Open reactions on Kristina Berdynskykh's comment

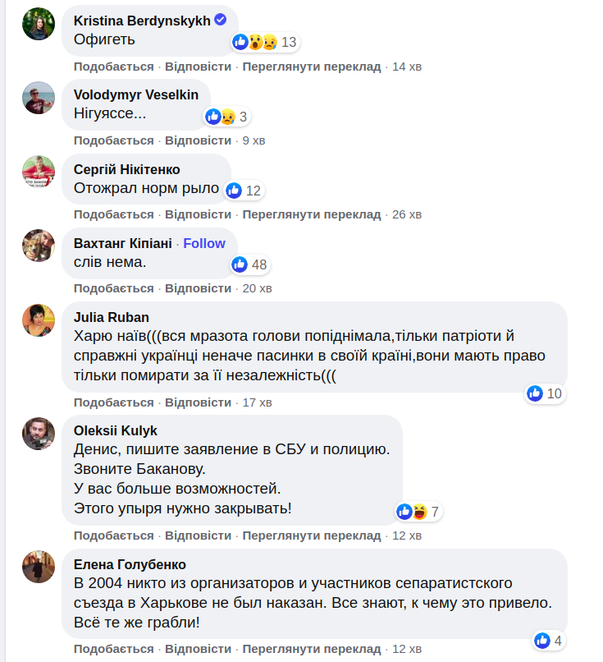(x=265, y=42)
